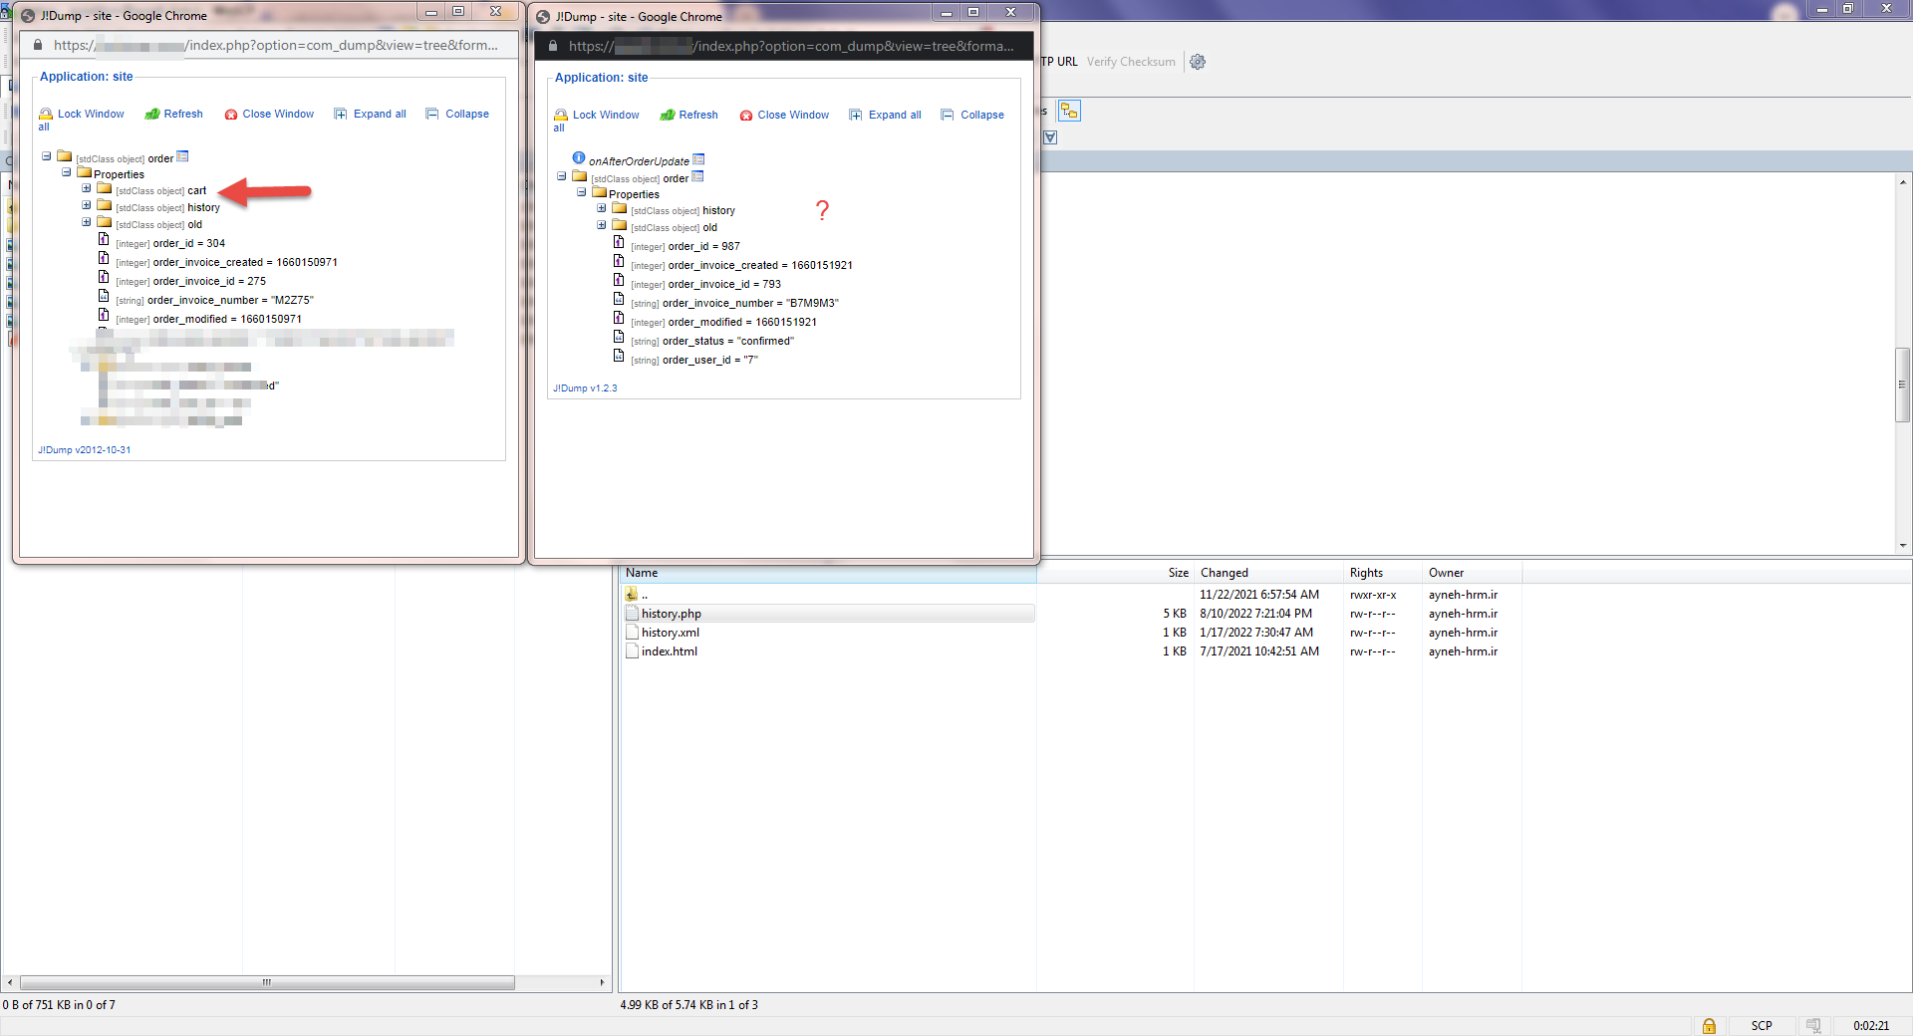This screenshot has height=1036, width=1913.
Task: Click table icon beside onAfterOrderUpdate
Action: [698, 159]
